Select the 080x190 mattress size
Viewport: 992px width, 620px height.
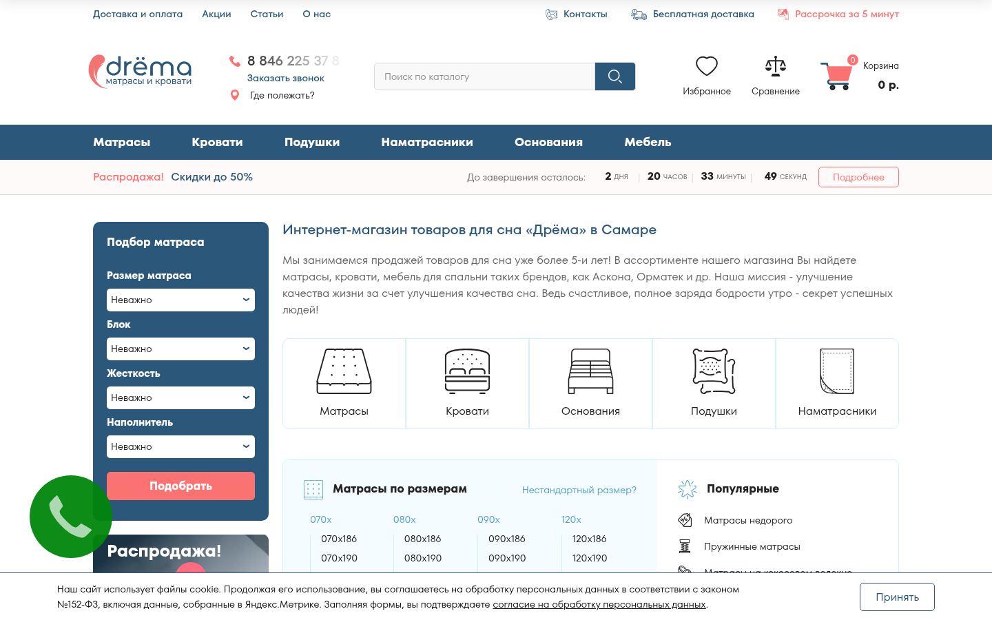pos(423,558)
